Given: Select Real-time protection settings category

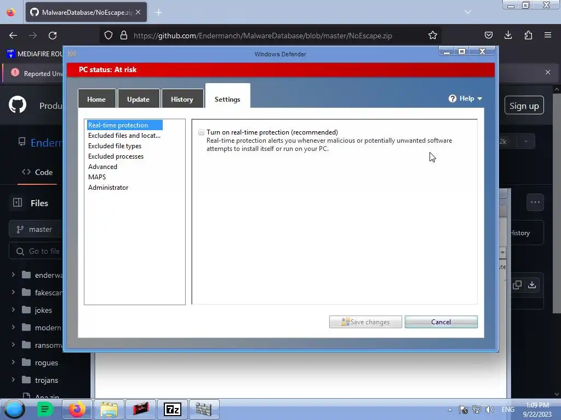Looking at the screenshot, I should 125,125.
